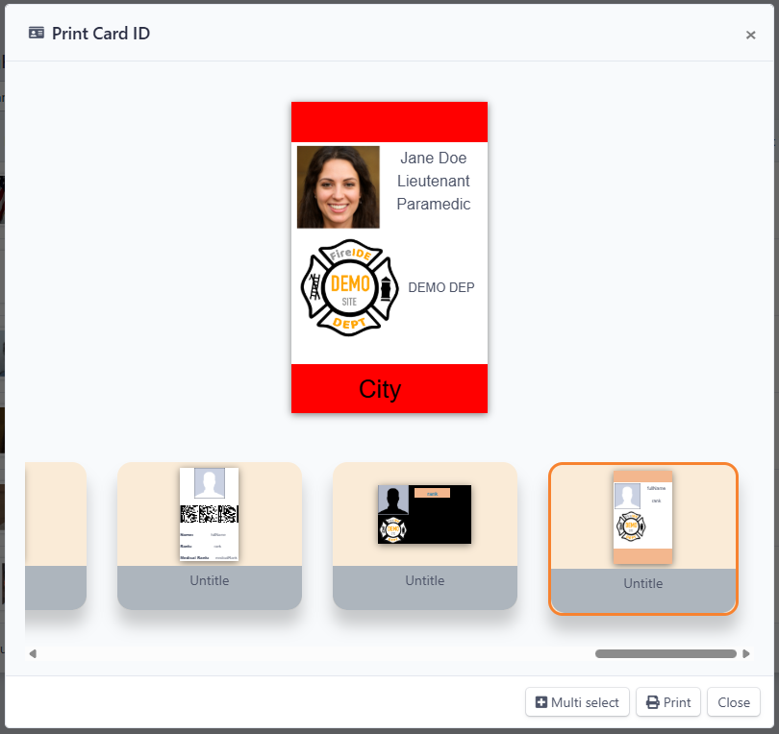This screenshot has width=779, height=734.
Task: Click the ID card icon beside the dialog title
Action: (37, 33)
